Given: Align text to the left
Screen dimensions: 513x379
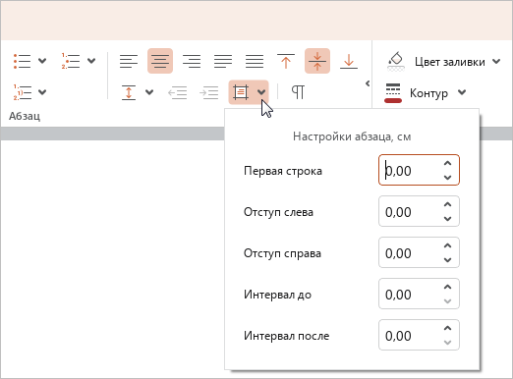Looking at the screenshot, I should coord(129,61).
